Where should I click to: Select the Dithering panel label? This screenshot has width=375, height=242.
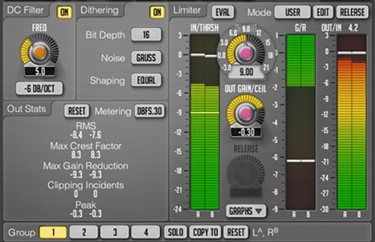[x=99, y=10]
